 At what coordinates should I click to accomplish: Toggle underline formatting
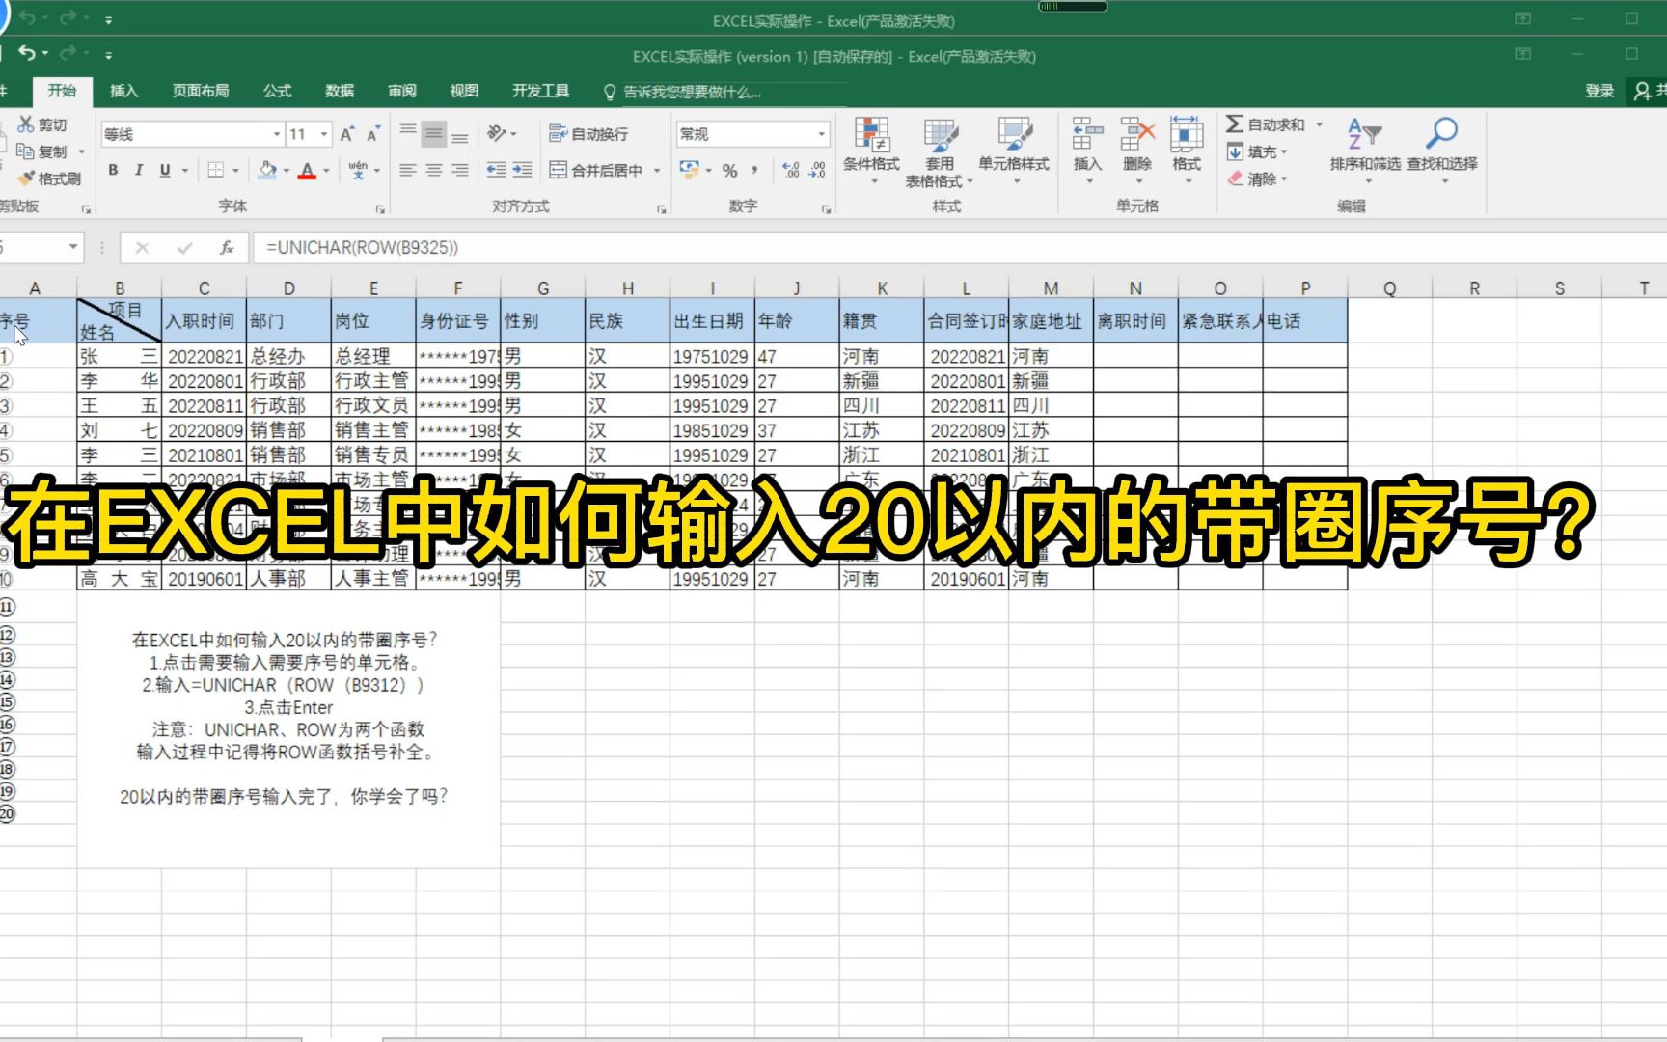coord(163,170)
